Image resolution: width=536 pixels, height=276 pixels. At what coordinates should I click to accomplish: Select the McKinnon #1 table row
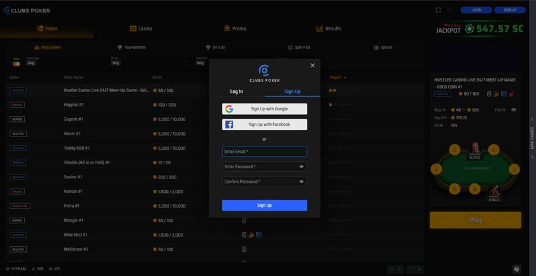coord(215,249)
